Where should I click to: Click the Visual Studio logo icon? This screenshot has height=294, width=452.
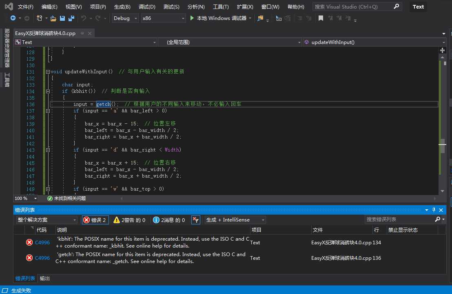click(9, 7)
